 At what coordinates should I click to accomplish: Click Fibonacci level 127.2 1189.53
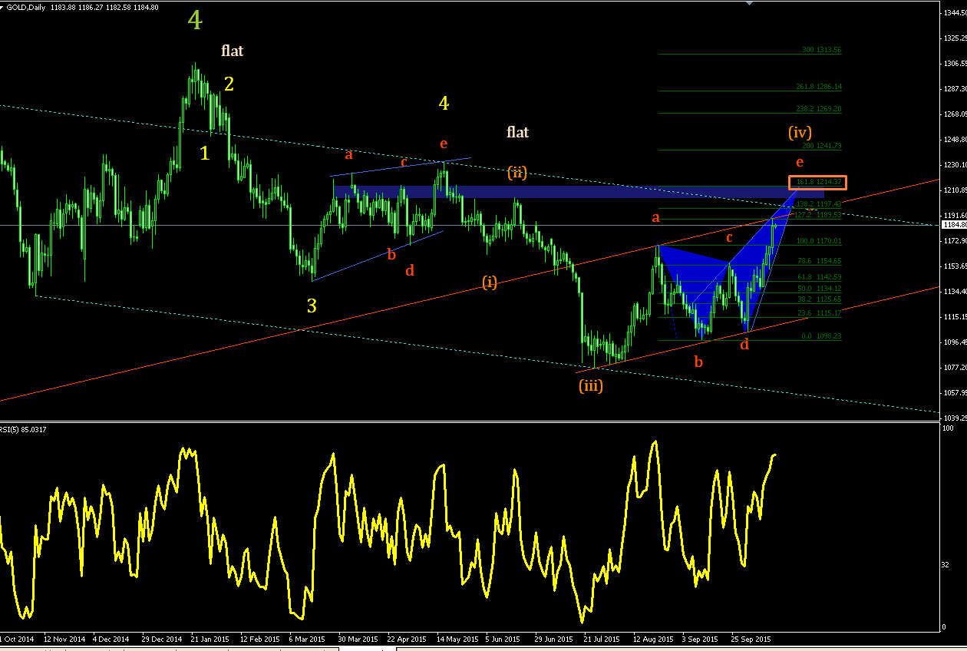(x=819, y=214)
